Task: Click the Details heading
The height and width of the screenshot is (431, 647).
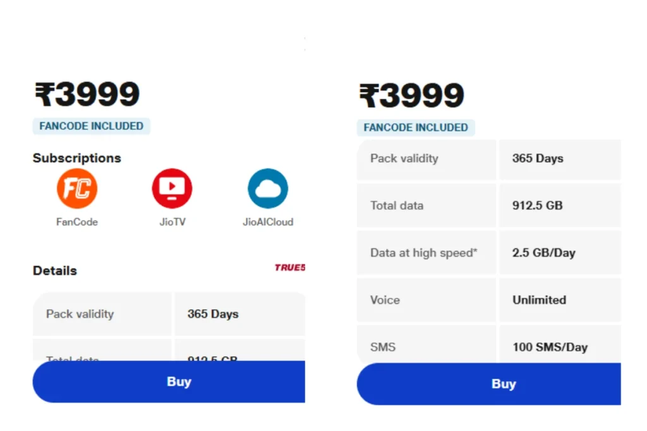Action: pos(55,271)
